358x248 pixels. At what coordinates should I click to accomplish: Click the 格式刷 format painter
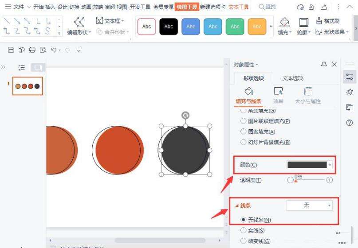click(327, 21)
